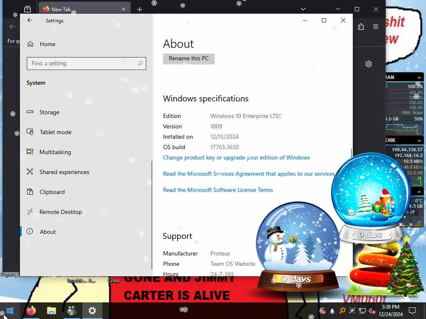The height and width of the screenshot is (319, 426).
Task: Click the taskbar clock showing 5:38 PM
Action: pyautogui.click(x=391, y=311)
